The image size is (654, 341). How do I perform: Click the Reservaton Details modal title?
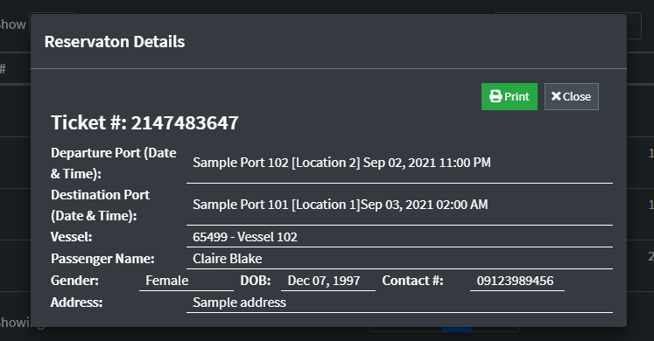tap(115, 42)
